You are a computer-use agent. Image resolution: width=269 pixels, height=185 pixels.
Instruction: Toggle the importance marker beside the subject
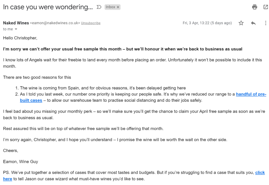[99, 7]
